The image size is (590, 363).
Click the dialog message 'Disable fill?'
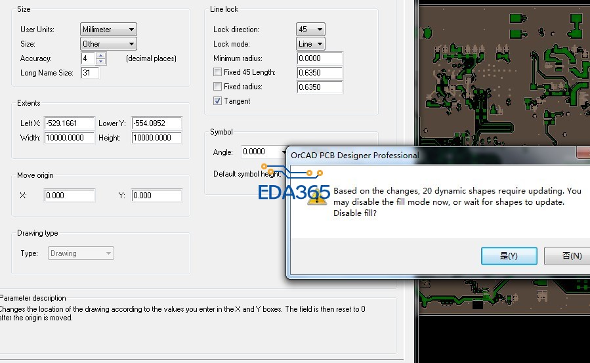click(355, 213)
